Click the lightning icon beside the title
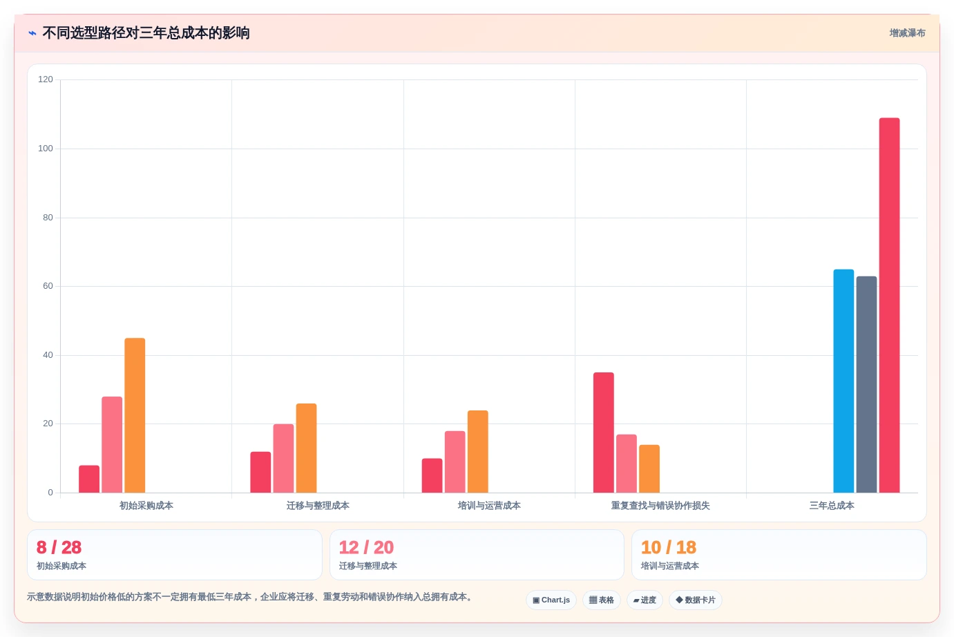This screenshot has width=954, height=637. tap(32, 33)
